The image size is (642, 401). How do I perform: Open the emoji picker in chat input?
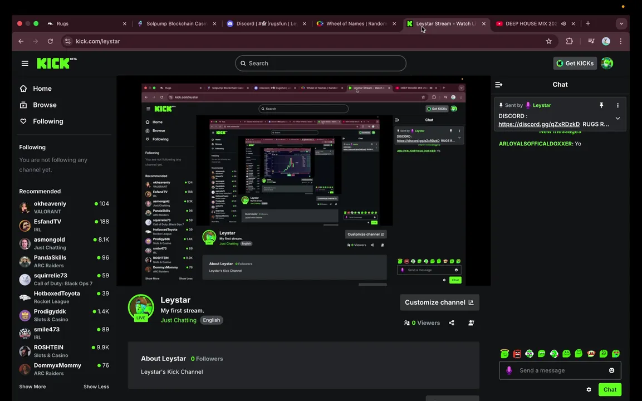click(x=611, y=370)
